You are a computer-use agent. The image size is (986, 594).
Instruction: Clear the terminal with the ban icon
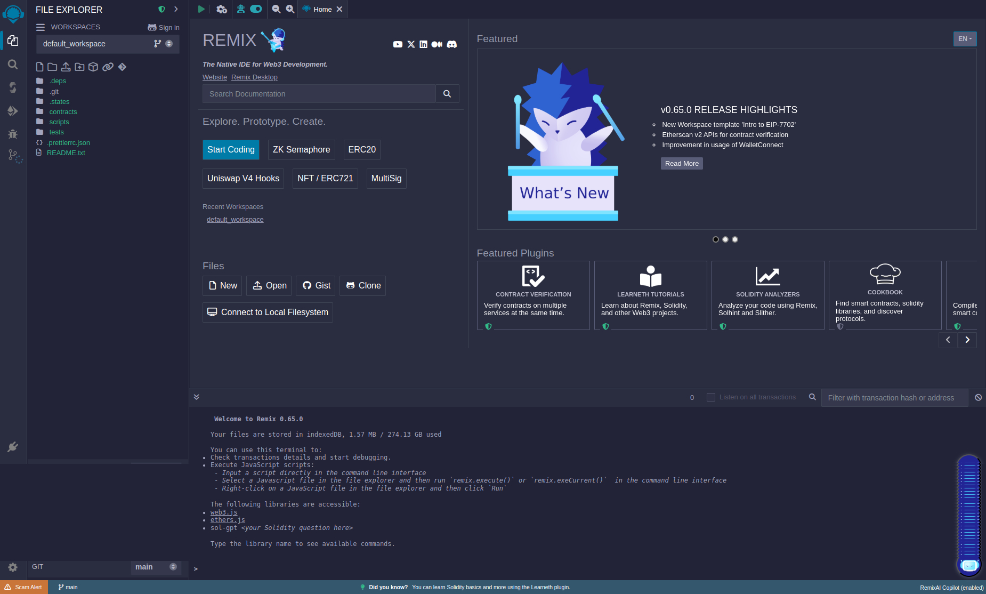[x=979, y=397]
